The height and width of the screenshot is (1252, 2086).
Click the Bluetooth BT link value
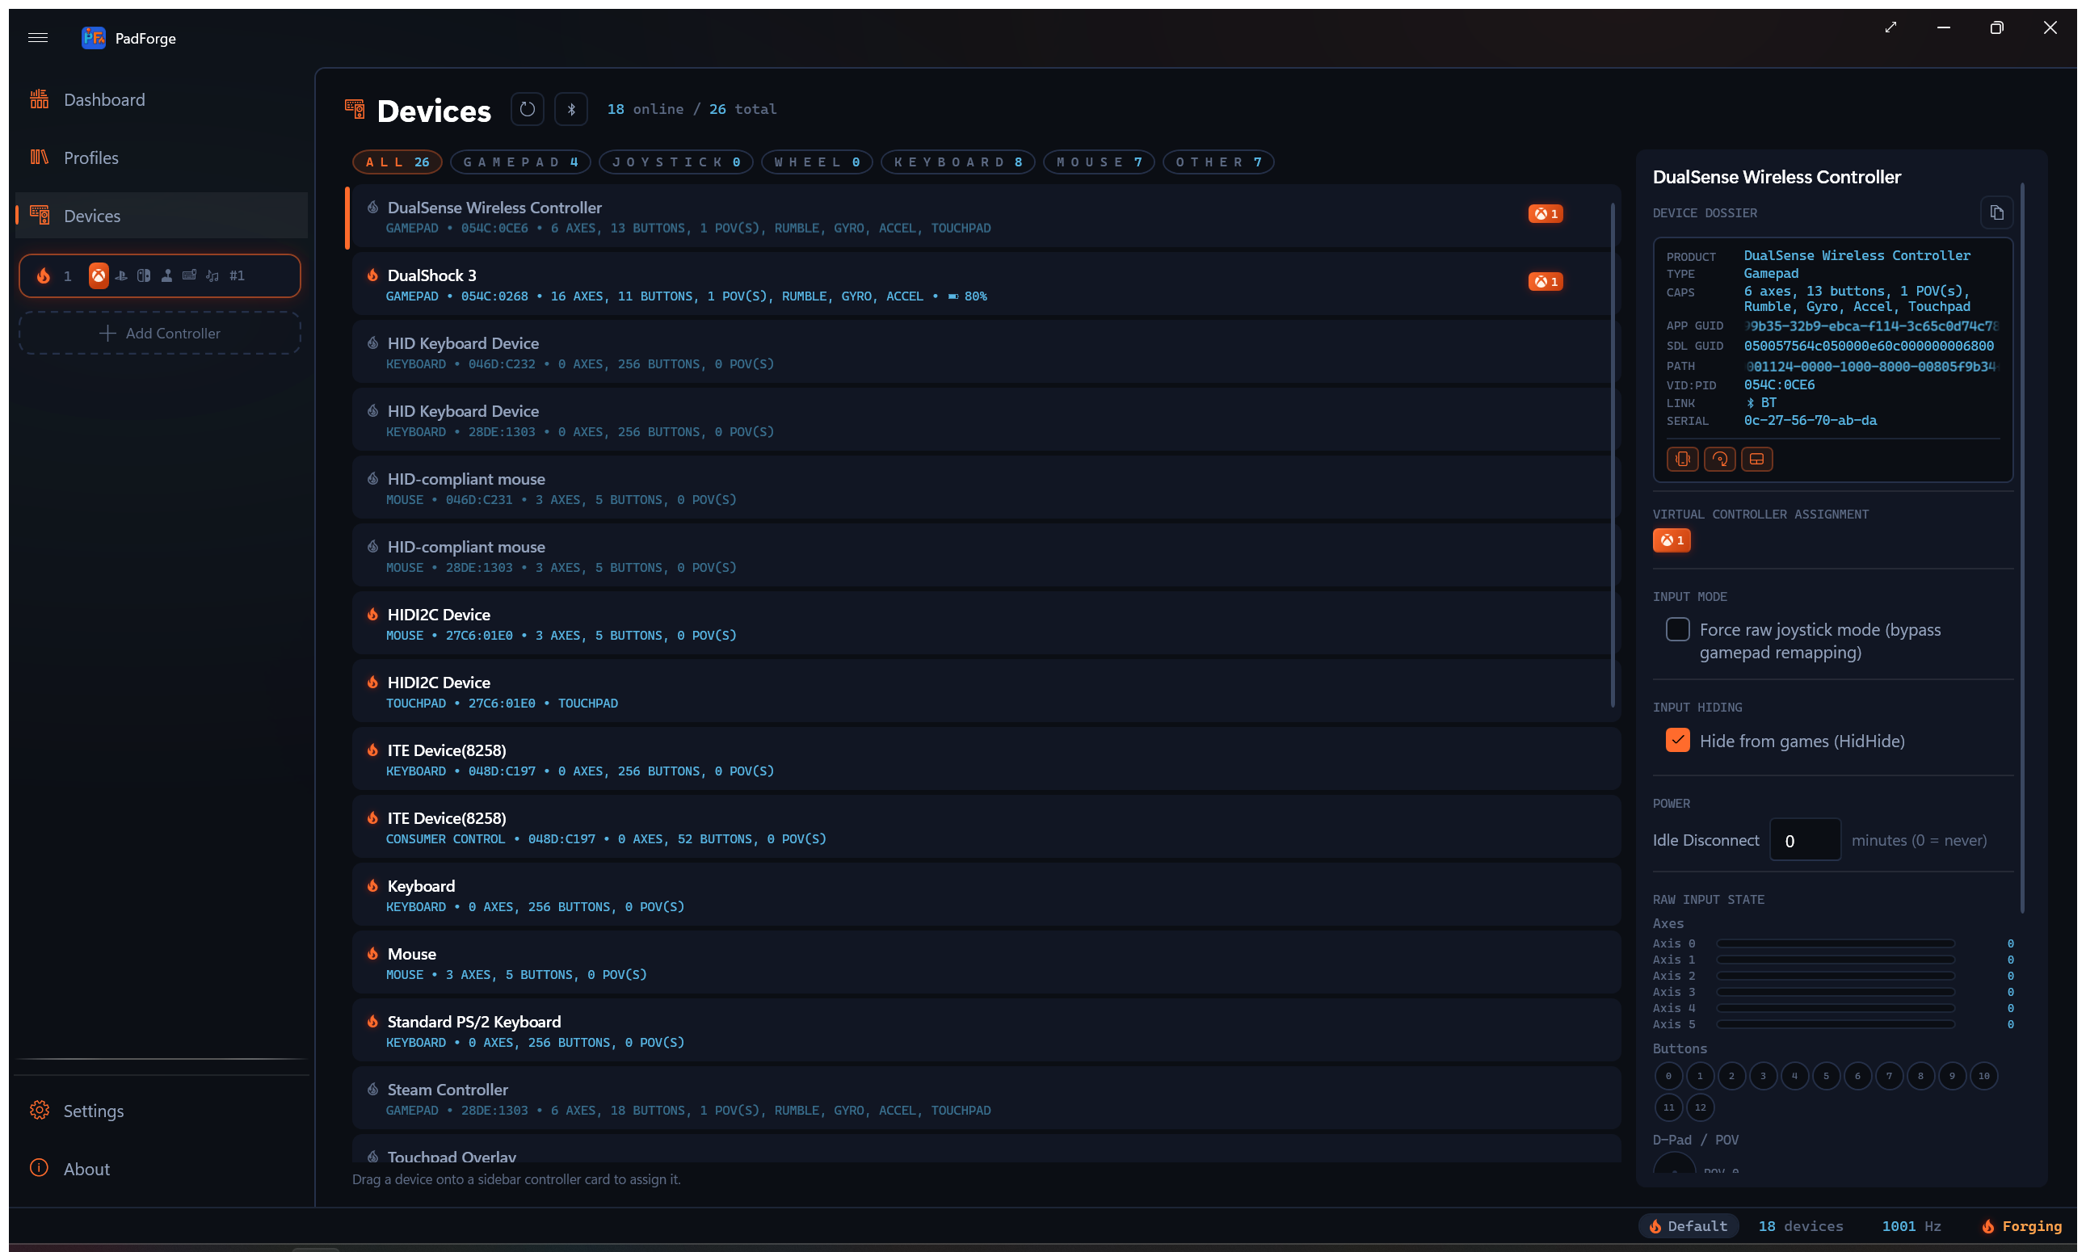1761,403
